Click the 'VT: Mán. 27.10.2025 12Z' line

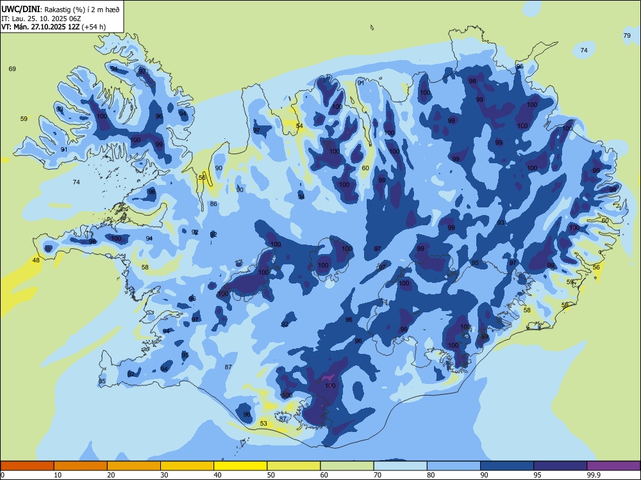pyautogui.click(x=40, y=27)
